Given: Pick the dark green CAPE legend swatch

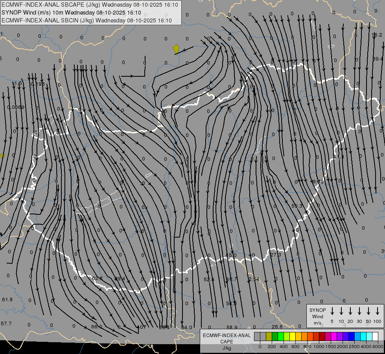Looking at the screenshot, I should pyautogui.click(x=275, y=337).
